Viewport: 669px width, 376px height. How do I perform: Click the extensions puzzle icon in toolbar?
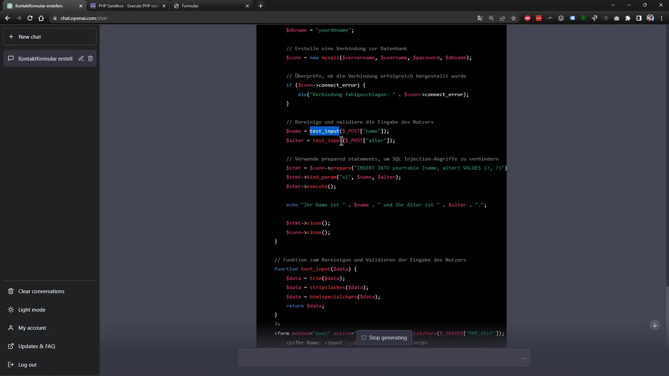click(627, 18)
